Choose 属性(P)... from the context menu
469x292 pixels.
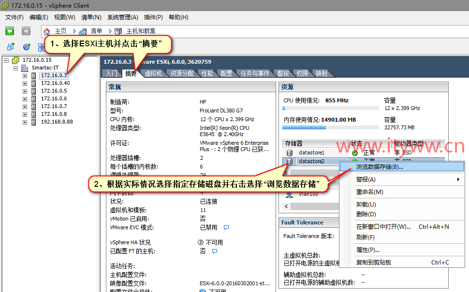tap(402, 250)
